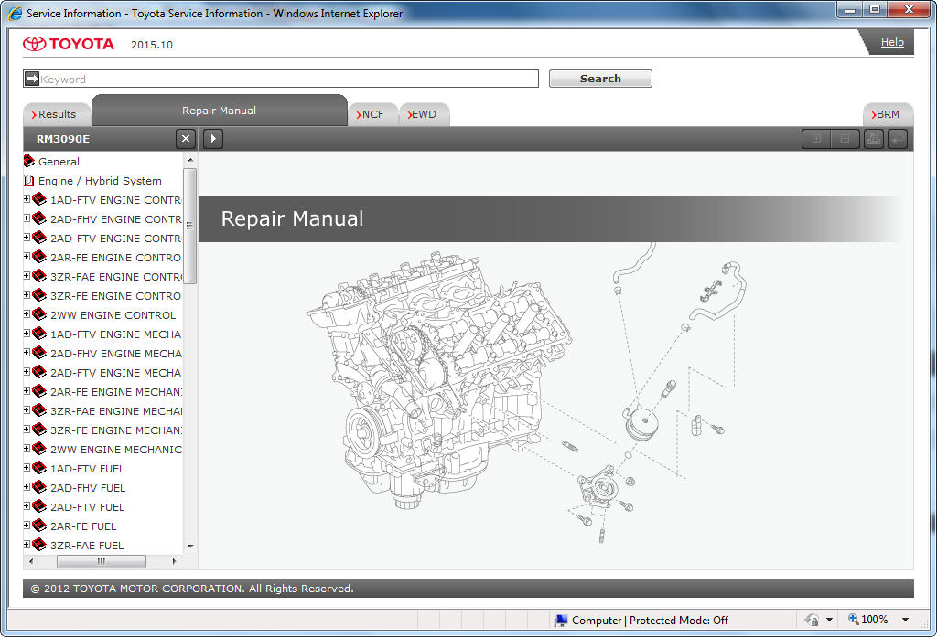Viewport: 937px width, 637px height.
Task: Click tree vertical scrollbar up arrow
Action: 190,160
